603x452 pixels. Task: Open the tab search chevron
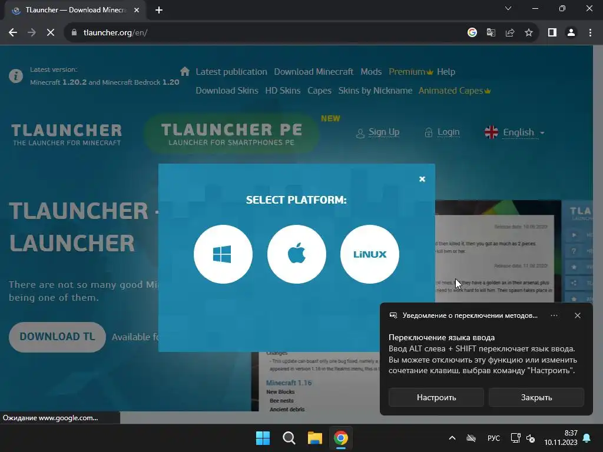click(x=508, y=8)
